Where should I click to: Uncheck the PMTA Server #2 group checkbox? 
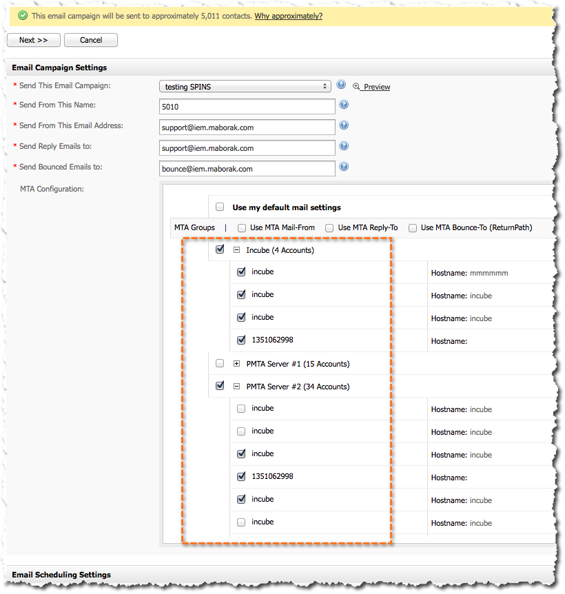click(220, 386)
